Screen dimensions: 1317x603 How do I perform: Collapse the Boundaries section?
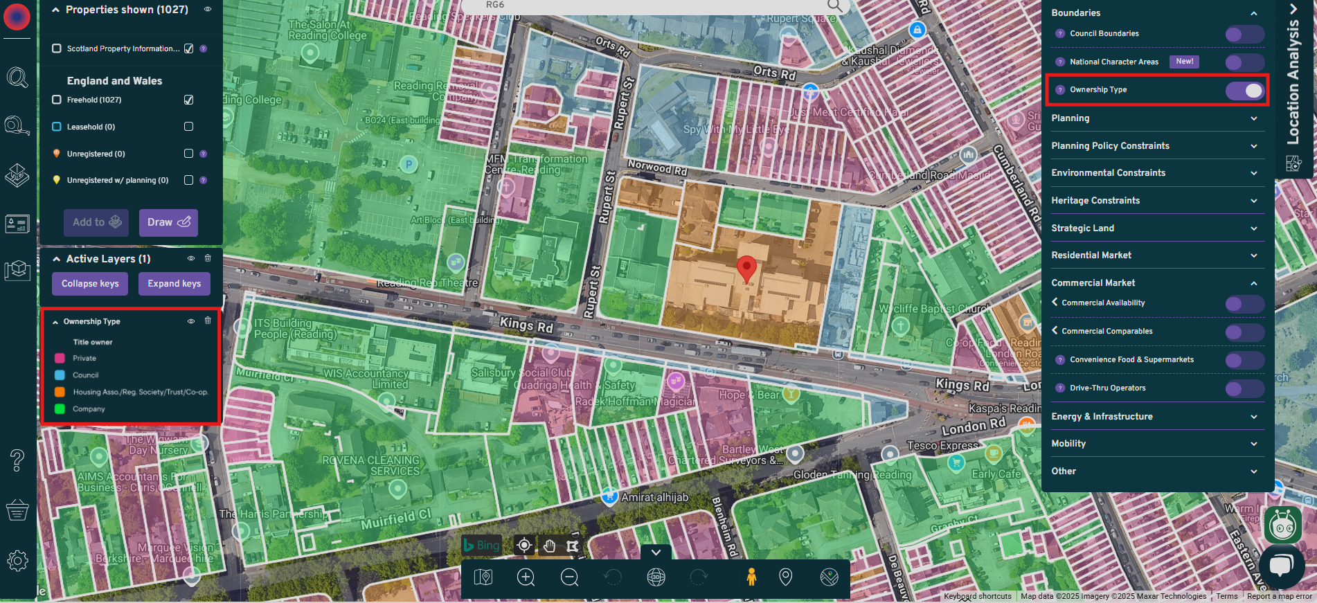coord(1254,13)
